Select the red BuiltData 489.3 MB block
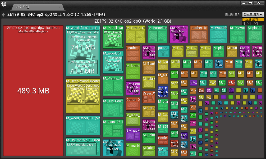 coord(33,91)
